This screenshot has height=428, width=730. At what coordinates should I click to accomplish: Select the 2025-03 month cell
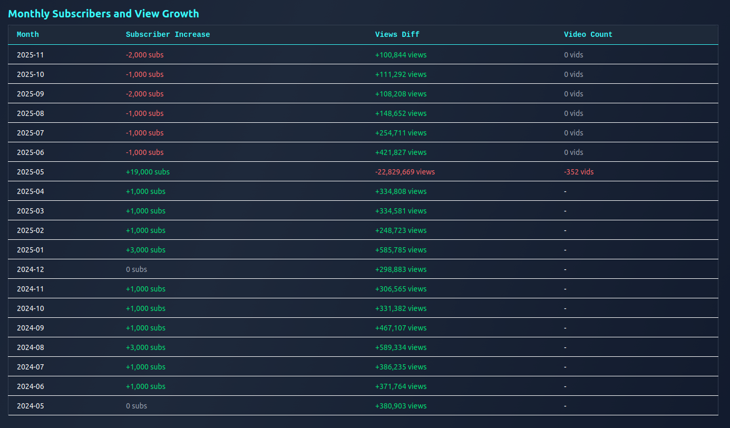[31, 211]
